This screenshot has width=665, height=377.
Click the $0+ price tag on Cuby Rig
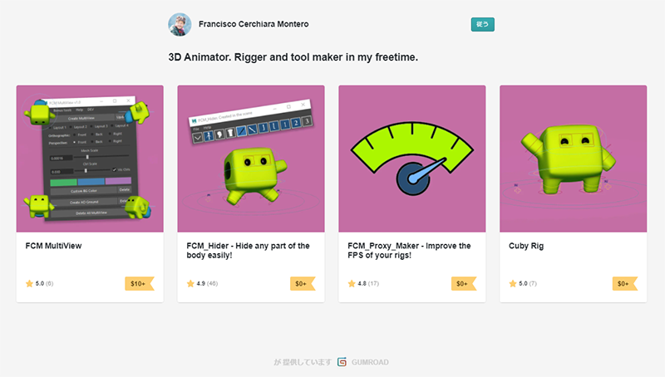point(623,284)
